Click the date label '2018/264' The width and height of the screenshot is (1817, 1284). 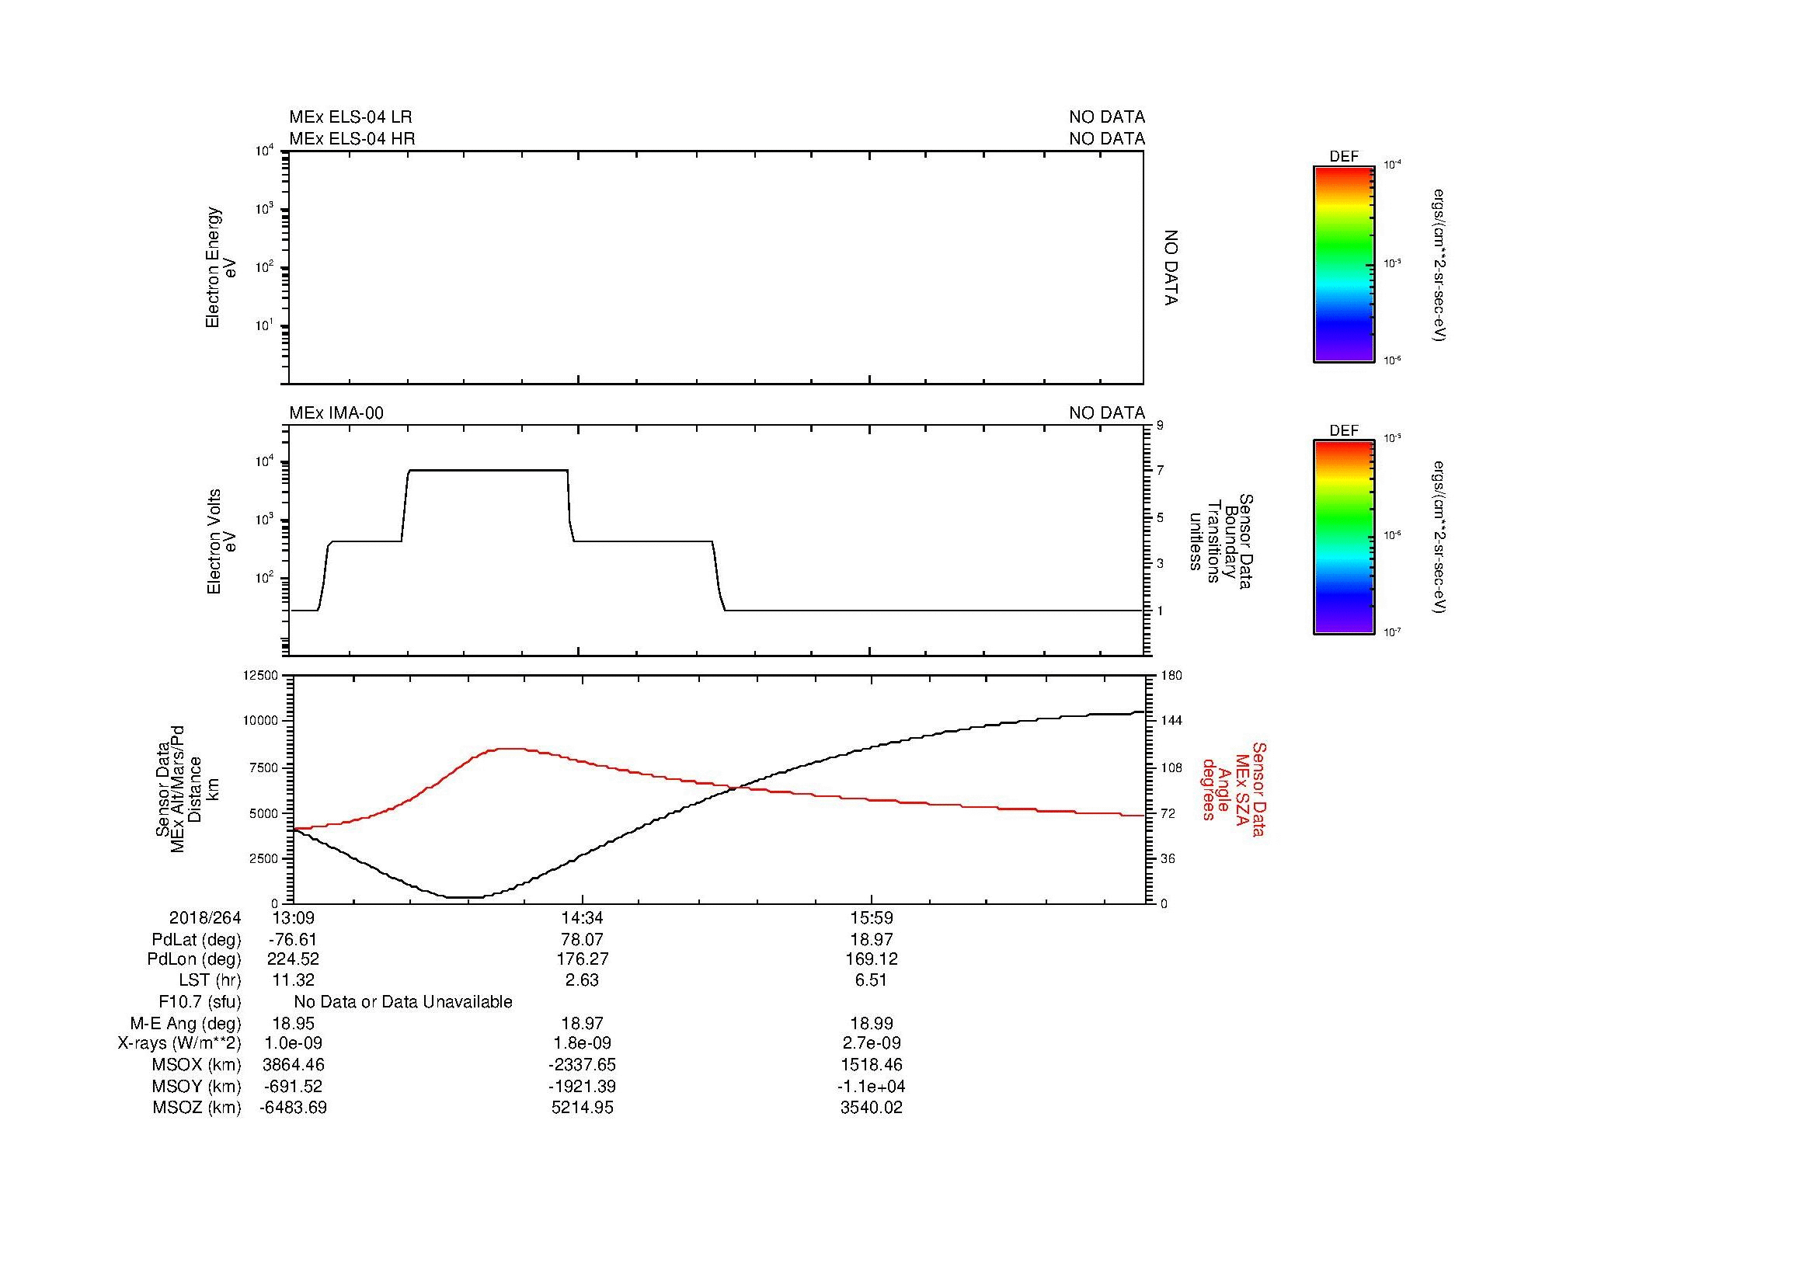[x=205, y=917]
